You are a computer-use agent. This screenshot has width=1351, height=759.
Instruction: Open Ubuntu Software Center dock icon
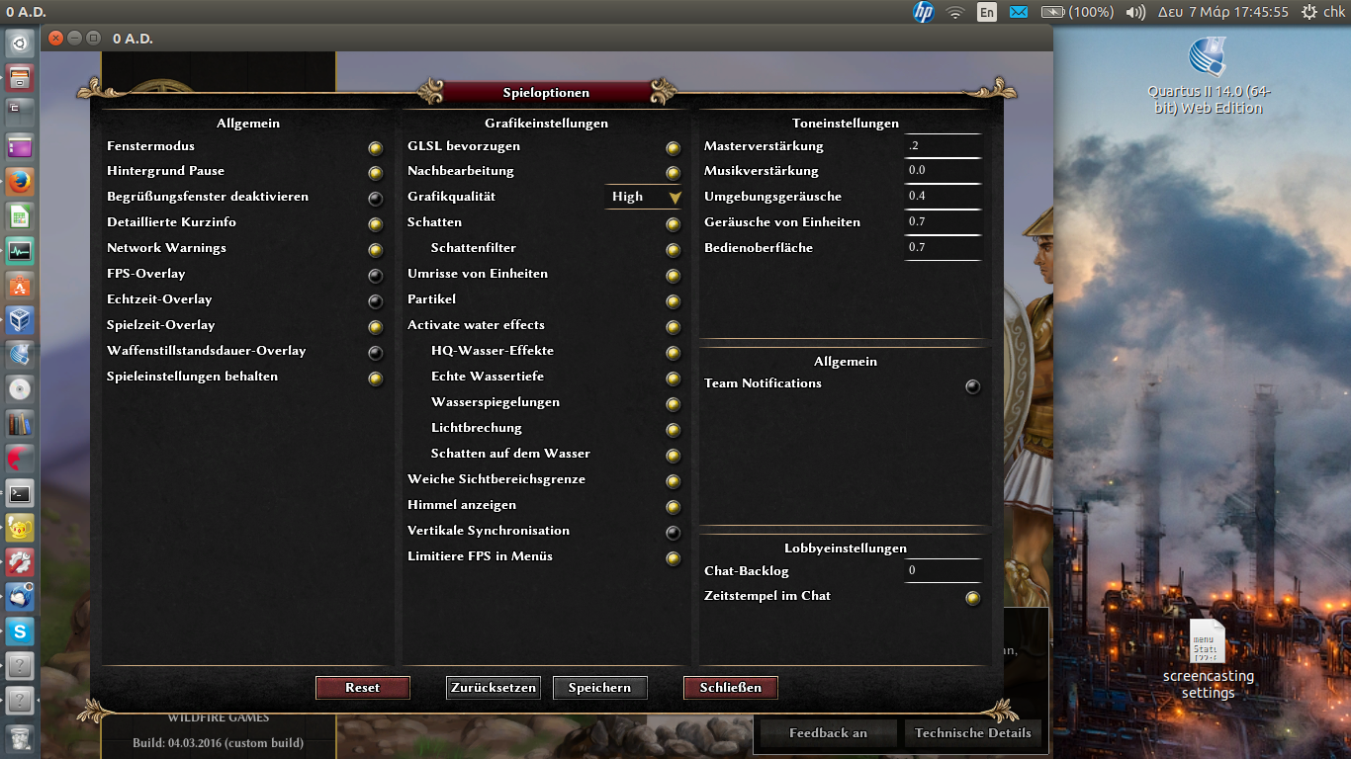(20, 286)
